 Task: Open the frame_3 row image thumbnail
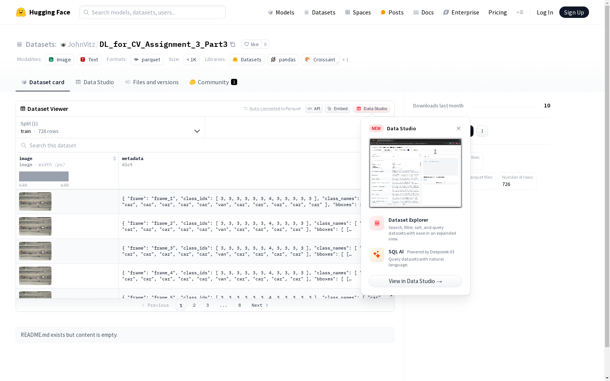[35, 251]
